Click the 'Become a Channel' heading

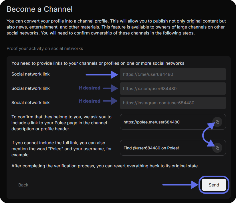coord(39,9)
